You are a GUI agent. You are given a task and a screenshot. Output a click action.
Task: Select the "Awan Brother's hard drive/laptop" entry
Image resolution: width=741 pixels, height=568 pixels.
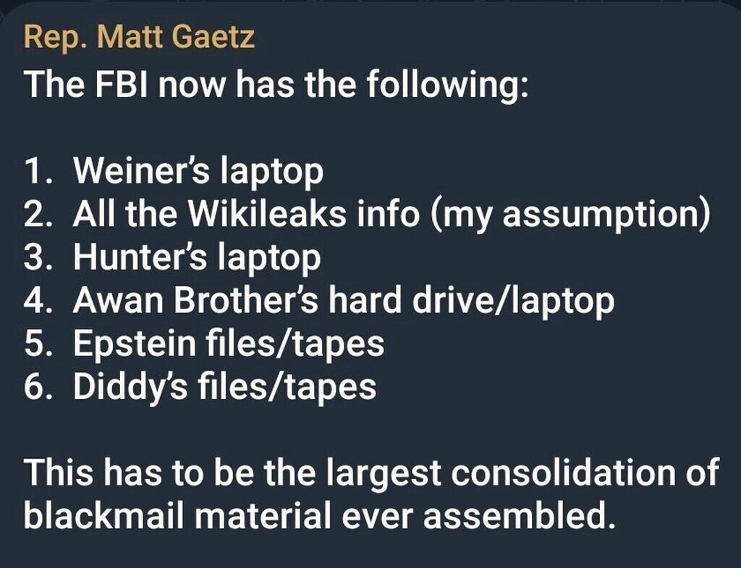pyautogui.click(x=343, y=301)
